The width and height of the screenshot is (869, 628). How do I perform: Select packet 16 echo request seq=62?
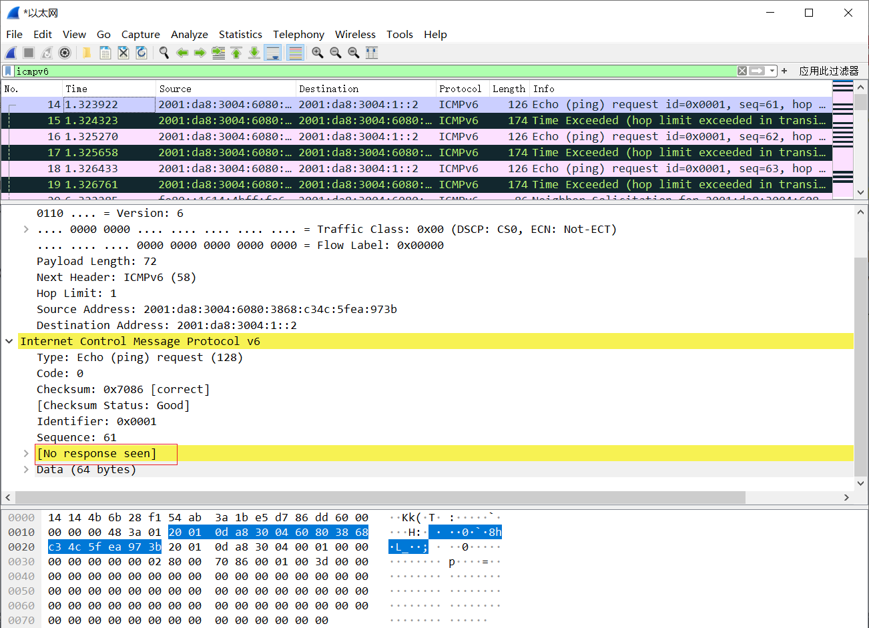click(x=416, y=136)
